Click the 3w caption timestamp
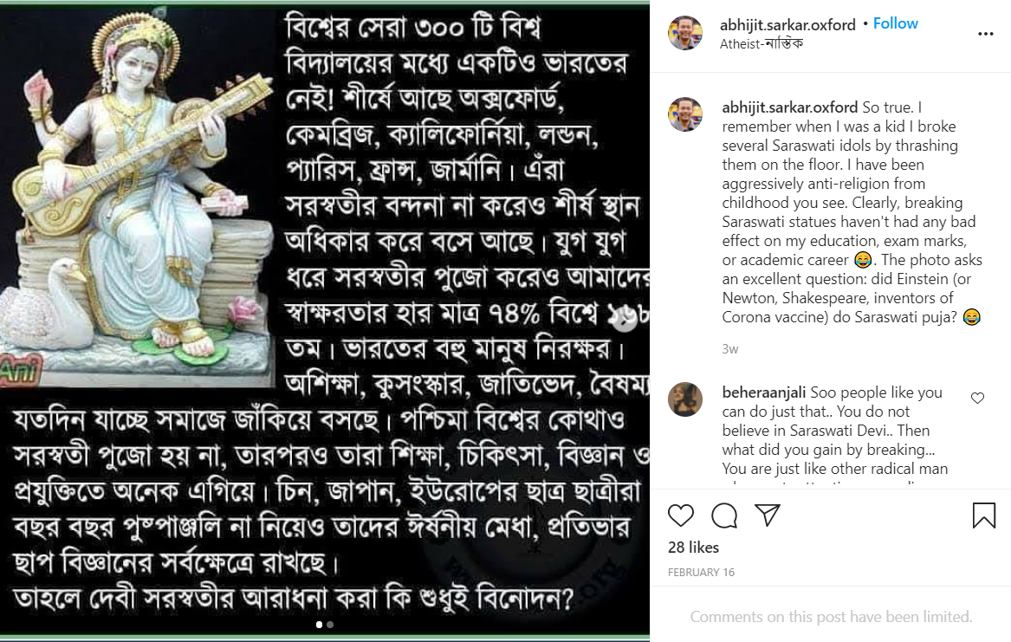Screen dimensions: 1011x642 [x=730, y=348]
